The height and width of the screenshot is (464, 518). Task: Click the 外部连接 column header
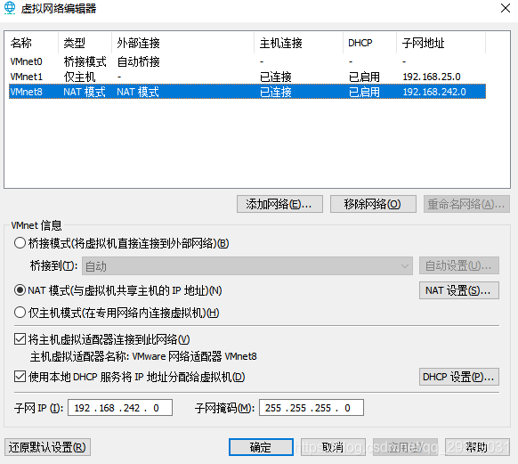(183, 43)
